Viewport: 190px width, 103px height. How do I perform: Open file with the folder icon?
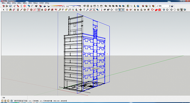pos(7,6)
